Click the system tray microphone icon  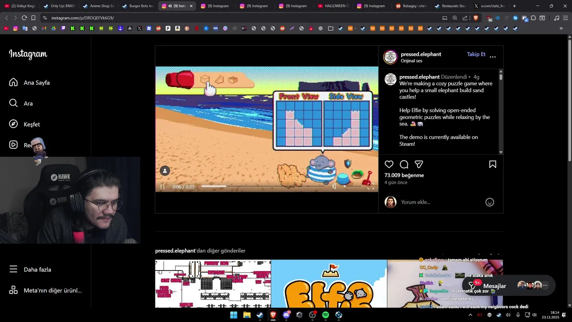(x=518, y=315)
